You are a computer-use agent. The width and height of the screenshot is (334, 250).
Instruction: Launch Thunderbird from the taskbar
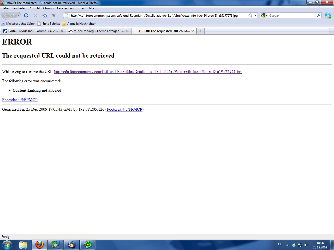[x=72, y=245]
